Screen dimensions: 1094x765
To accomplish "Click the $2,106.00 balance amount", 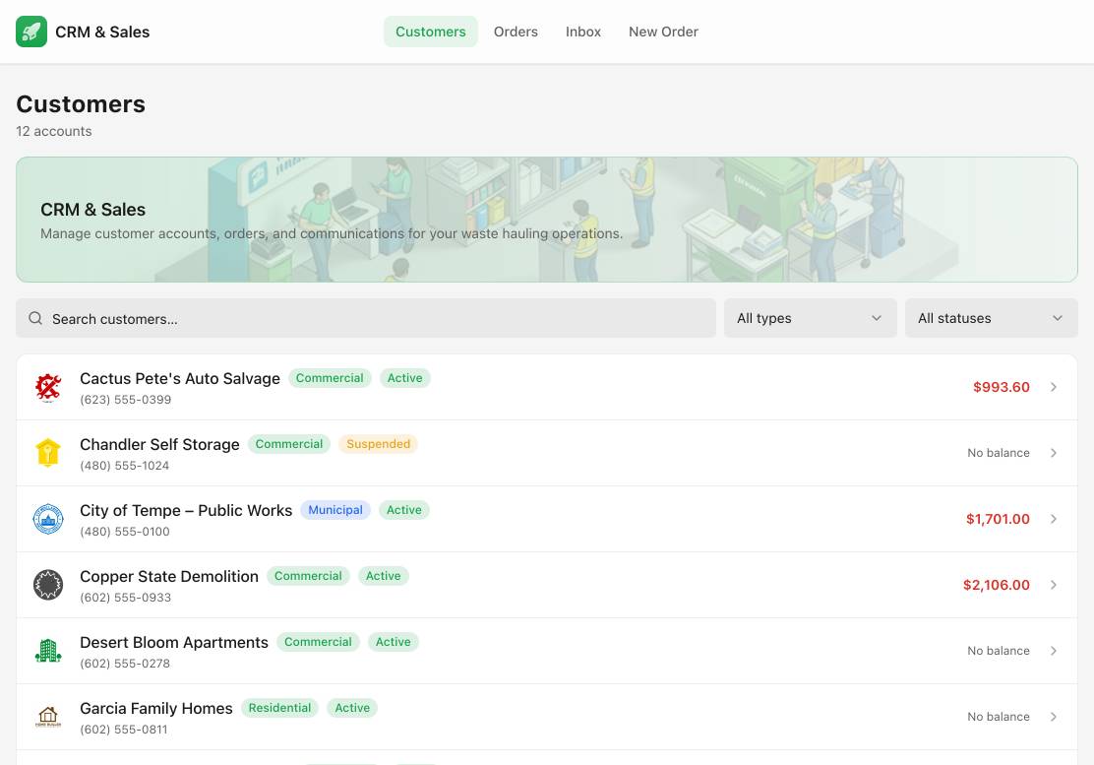I will tap(997, 585).
